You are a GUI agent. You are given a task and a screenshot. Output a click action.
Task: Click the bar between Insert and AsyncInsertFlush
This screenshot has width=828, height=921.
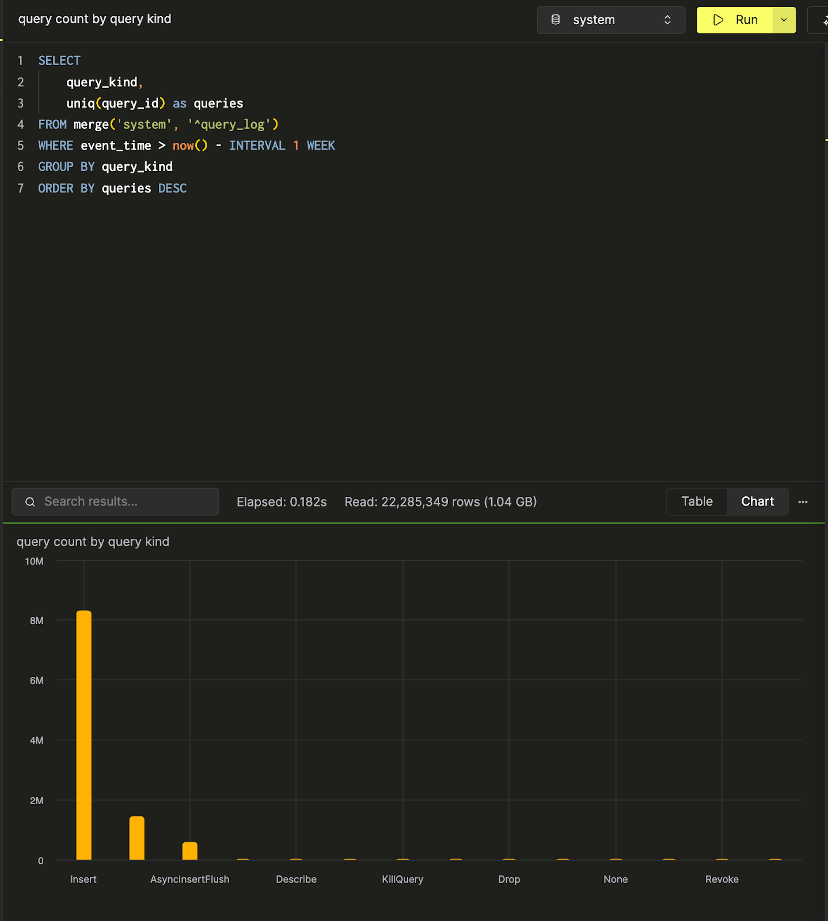click(x=137, y=838)
